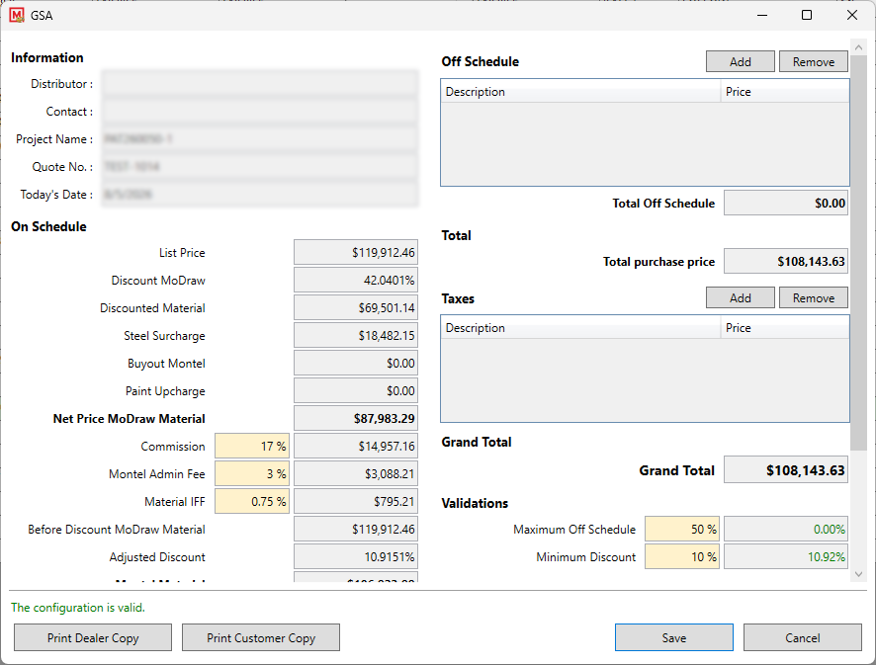Edit the Material IFF percentage field
This screenshot has height=665, width=876.
point(252,501)
